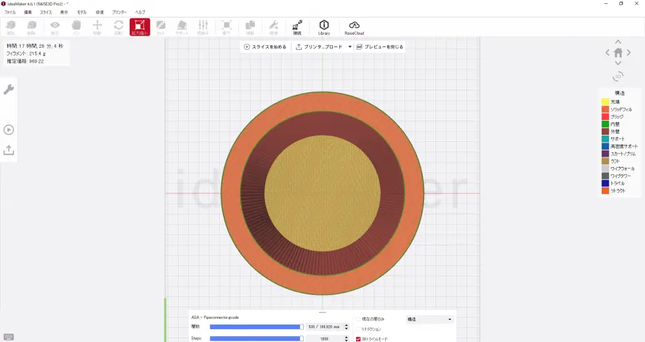Open the Library panel icon
Image resolution: width=645 pixels, height=342 pixels.
coord(324,26)
